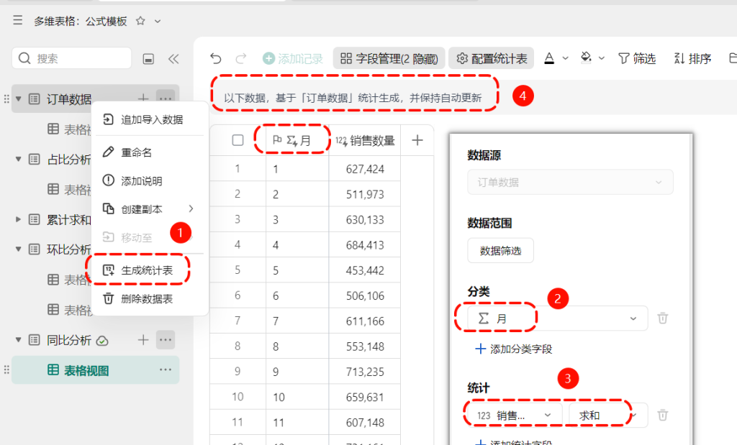This screenshot has height=445, width=737.
Task: Open the 数据源 订单数据 dropdown
Action: (x=570, y=182)
